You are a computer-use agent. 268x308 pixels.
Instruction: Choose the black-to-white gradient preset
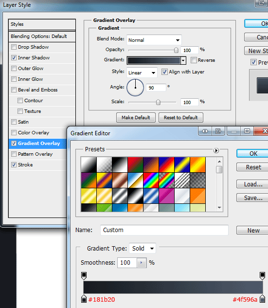[x=120, y=164]
